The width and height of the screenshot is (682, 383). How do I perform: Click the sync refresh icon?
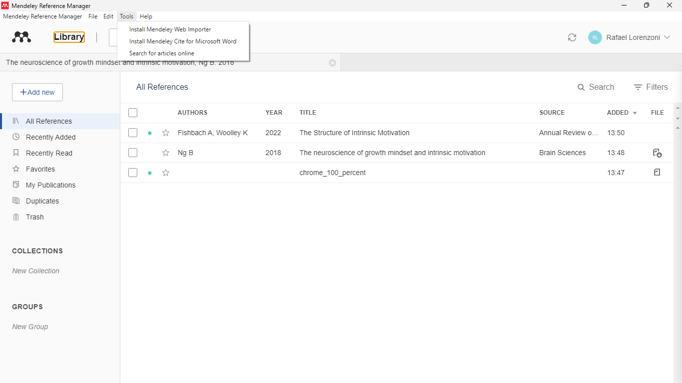pos(572,37)
